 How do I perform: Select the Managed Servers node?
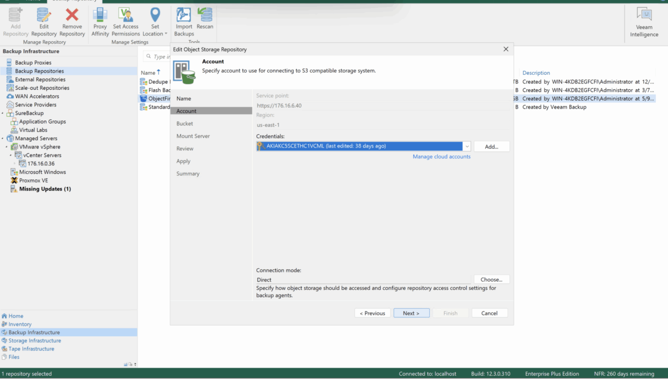pyautogui.click(x=36, y=138)
